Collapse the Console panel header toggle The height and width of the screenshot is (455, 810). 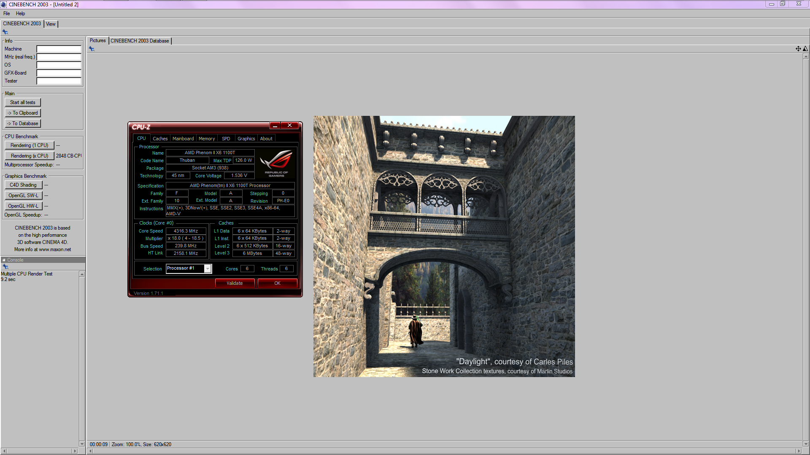click(4, 260)
